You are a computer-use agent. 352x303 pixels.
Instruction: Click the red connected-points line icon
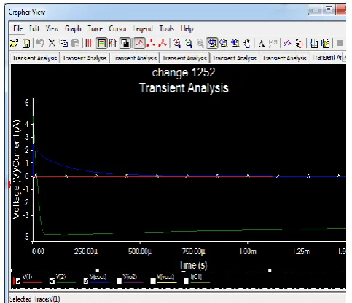[x=163, y=43]
